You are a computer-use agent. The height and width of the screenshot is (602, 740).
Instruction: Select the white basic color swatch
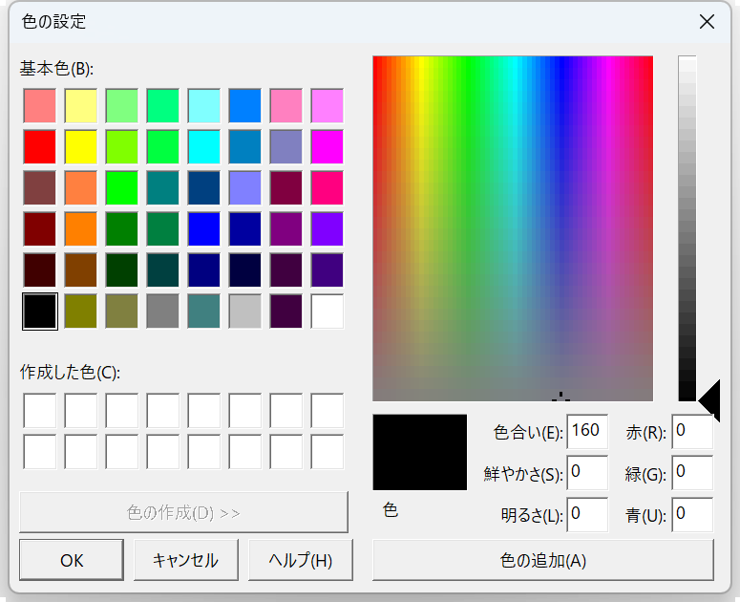point(328,312)
